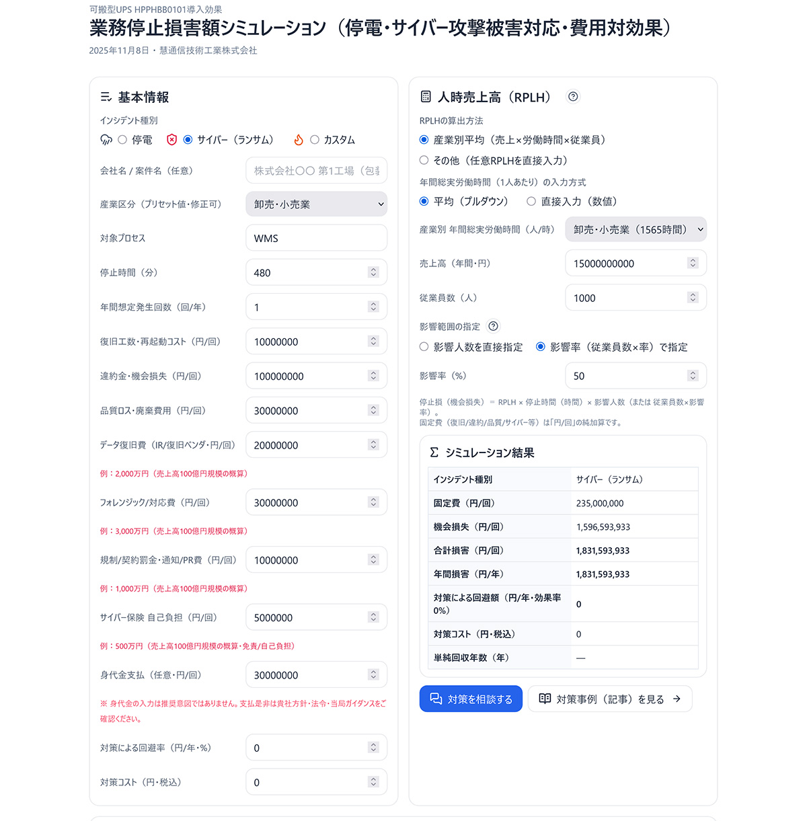Click the flame icon beside カスタム
Viewport: 807px width, 821px height.
click(299, 139)
